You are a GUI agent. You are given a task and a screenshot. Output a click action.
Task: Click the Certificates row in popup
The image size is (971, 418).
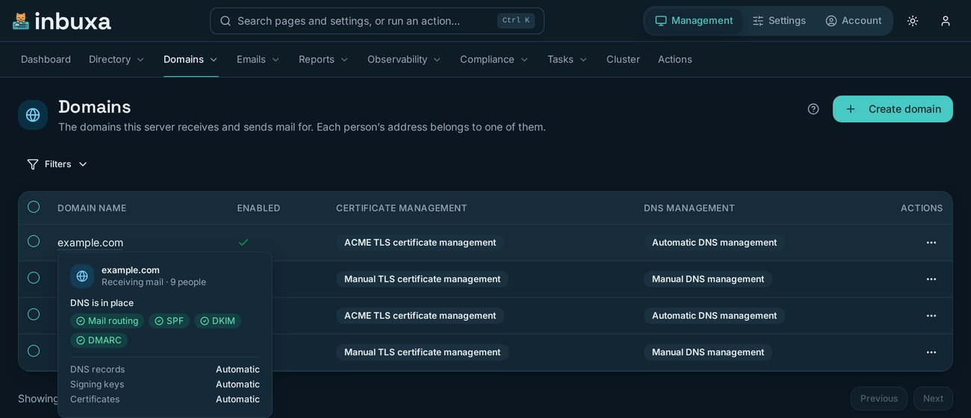tap(165, 399)
